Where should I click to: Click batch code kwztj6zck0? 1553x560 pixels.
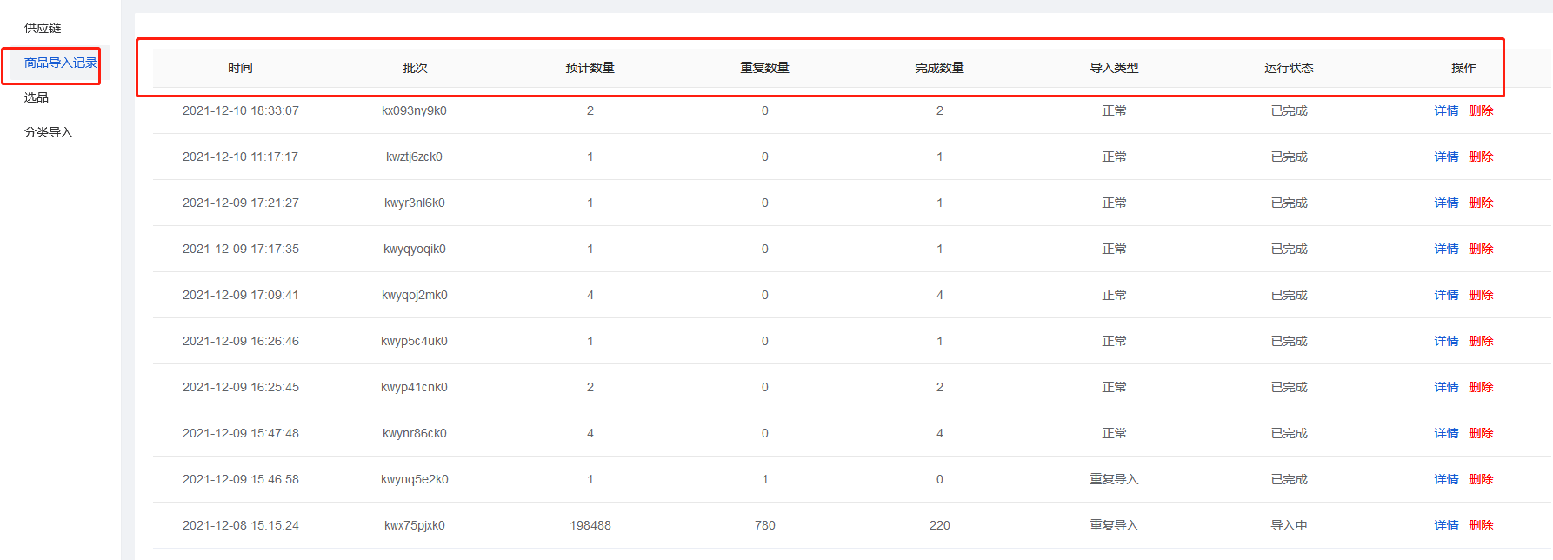coord(415,157)
